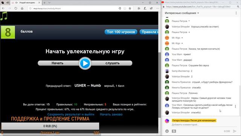Click the Super Chat money icon
The image size is (241, 136).
click(x=174, y=131)
